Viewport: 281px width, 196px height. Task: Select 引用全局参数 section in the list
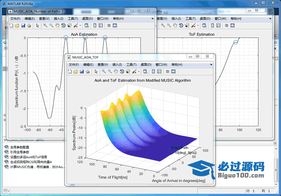click(x=20, y=152)
